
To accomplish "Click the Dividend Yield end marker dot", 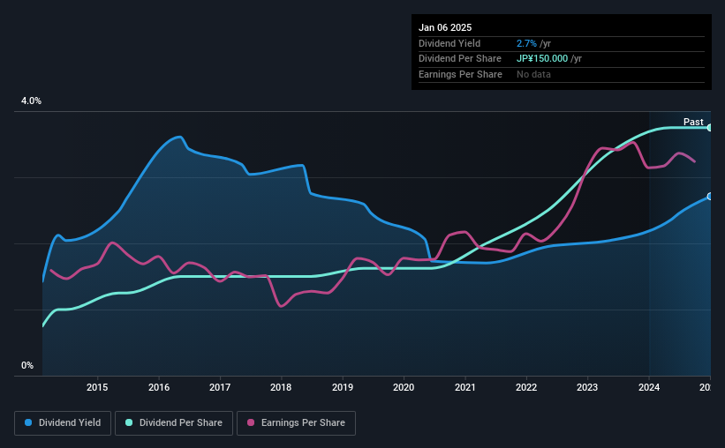I will tap(710, 197).
